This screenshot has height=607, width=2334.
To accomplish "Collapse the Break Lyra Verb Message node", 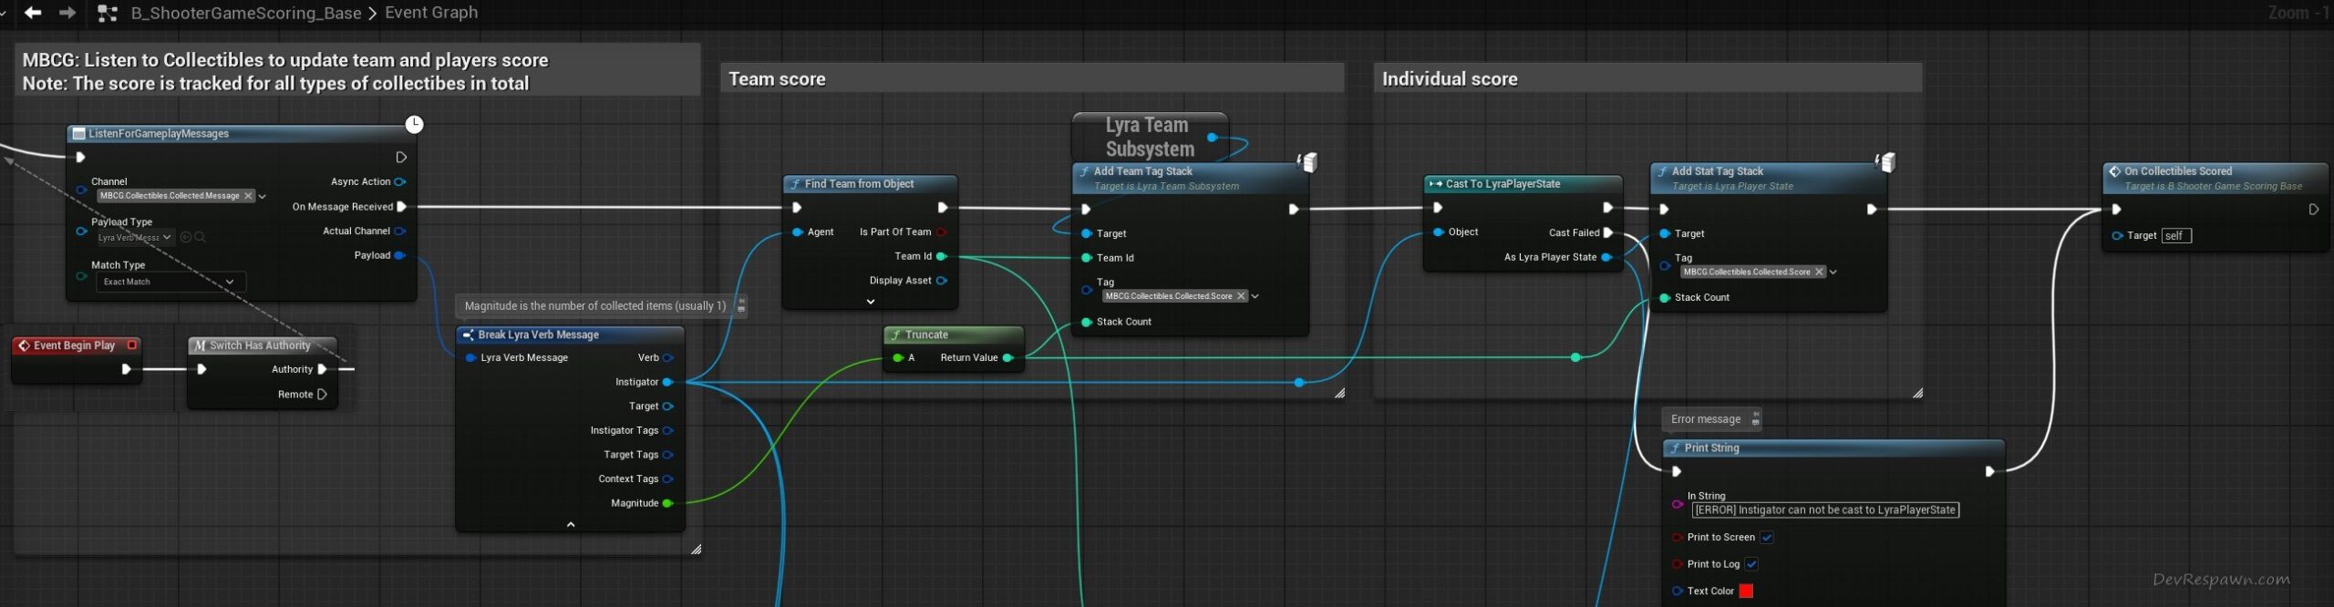I will click(571, 525).
